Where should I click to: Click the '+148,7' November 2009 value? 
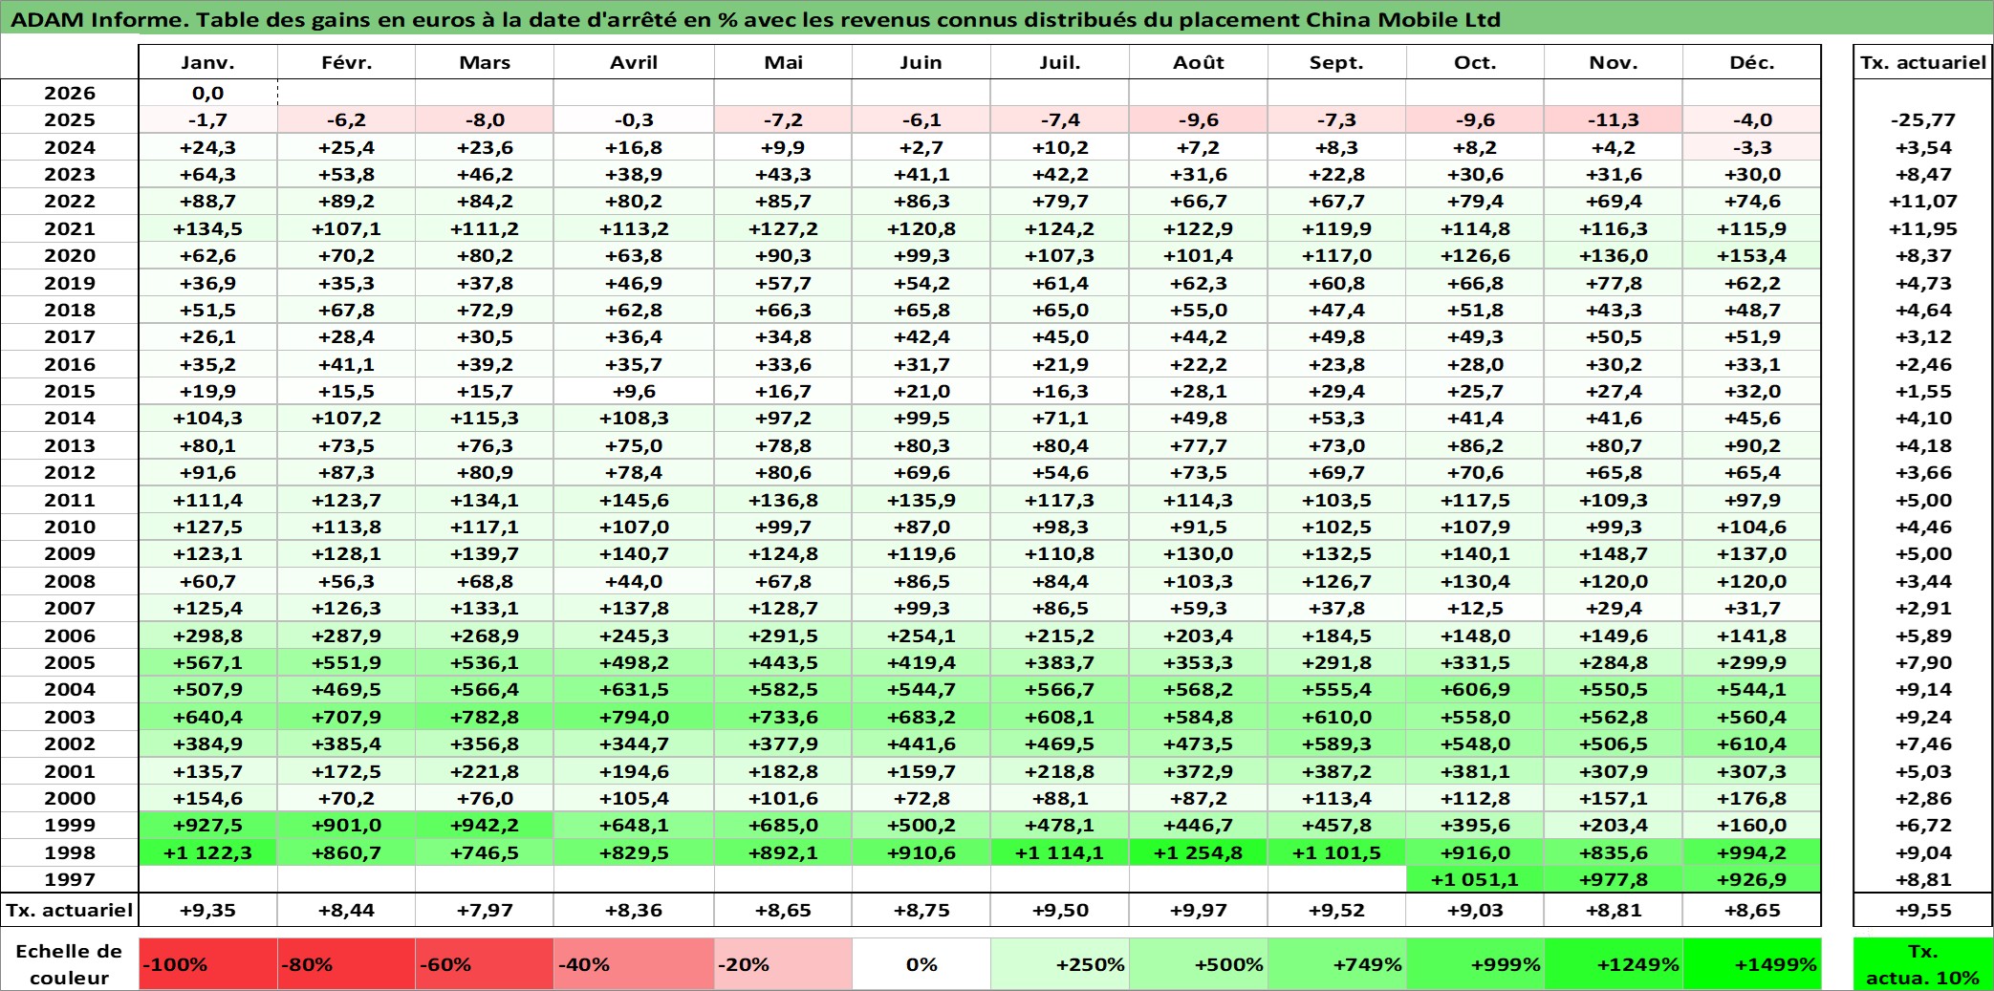coord(1614,553)
